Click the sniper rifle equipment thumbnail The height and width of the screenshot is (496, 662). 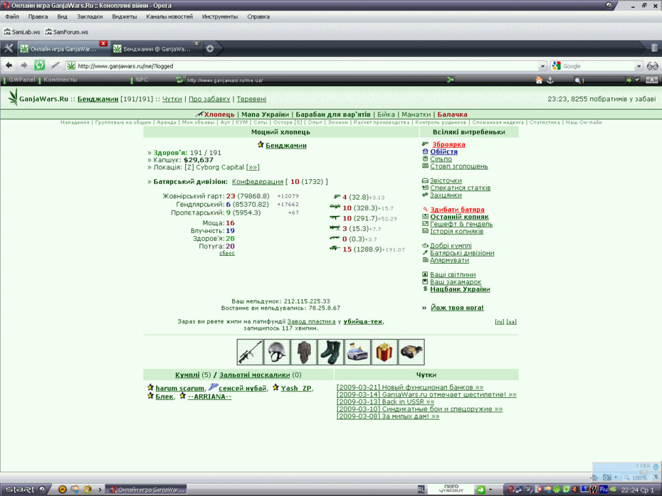tap(250, 352)
